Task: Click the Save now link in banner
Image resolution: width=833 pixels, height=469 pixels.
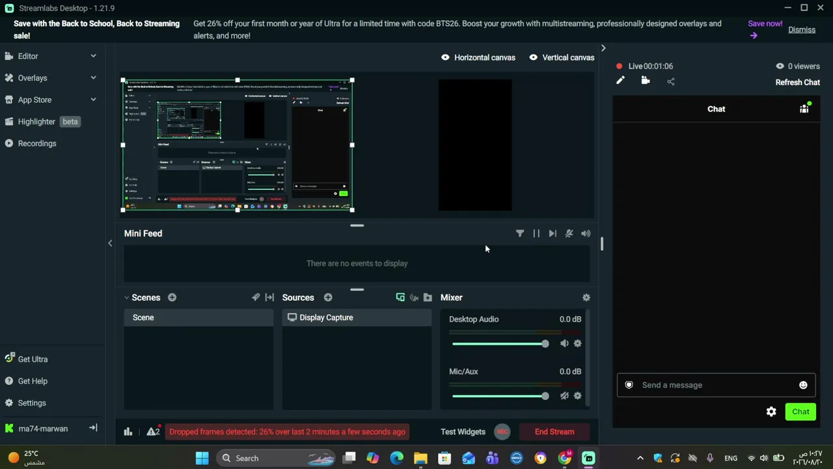Action: pos(765,29)
